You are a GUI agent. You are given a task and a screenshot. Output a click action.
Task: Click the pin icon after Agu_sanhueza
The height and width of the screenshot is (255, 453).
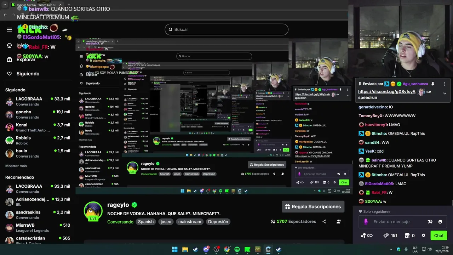[x=432, y=84]
